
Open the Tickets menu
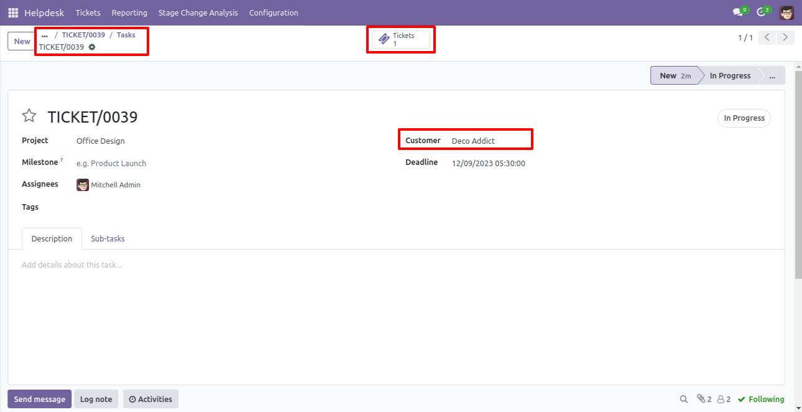[88, 12]
